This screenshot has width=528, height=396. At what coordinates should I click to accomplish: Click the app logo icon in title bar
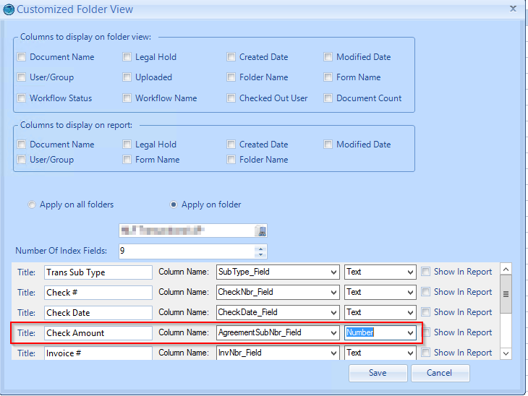click(x=8, y=9)
